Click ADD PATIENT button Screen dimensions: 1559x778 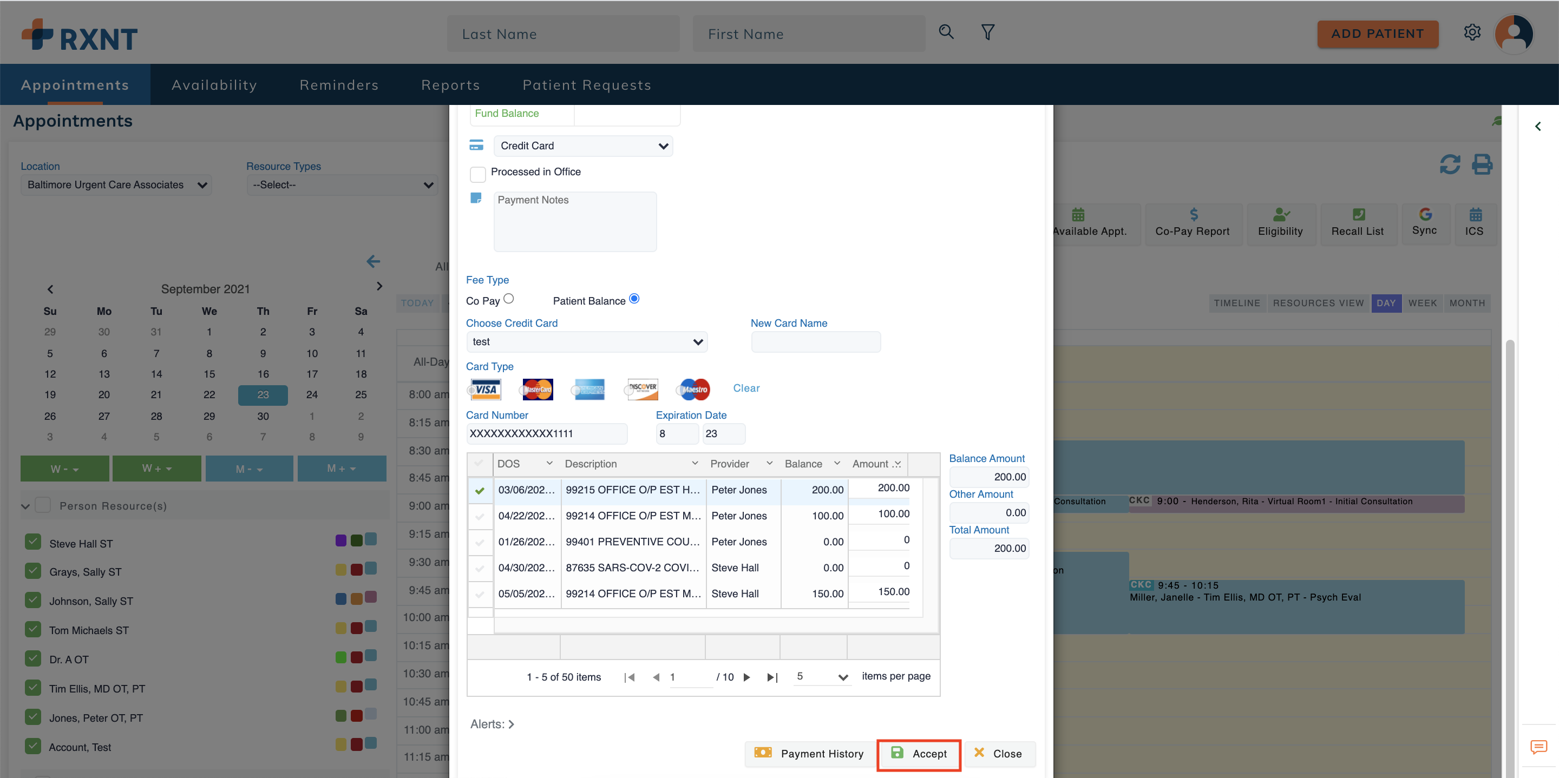(1378, 34)
